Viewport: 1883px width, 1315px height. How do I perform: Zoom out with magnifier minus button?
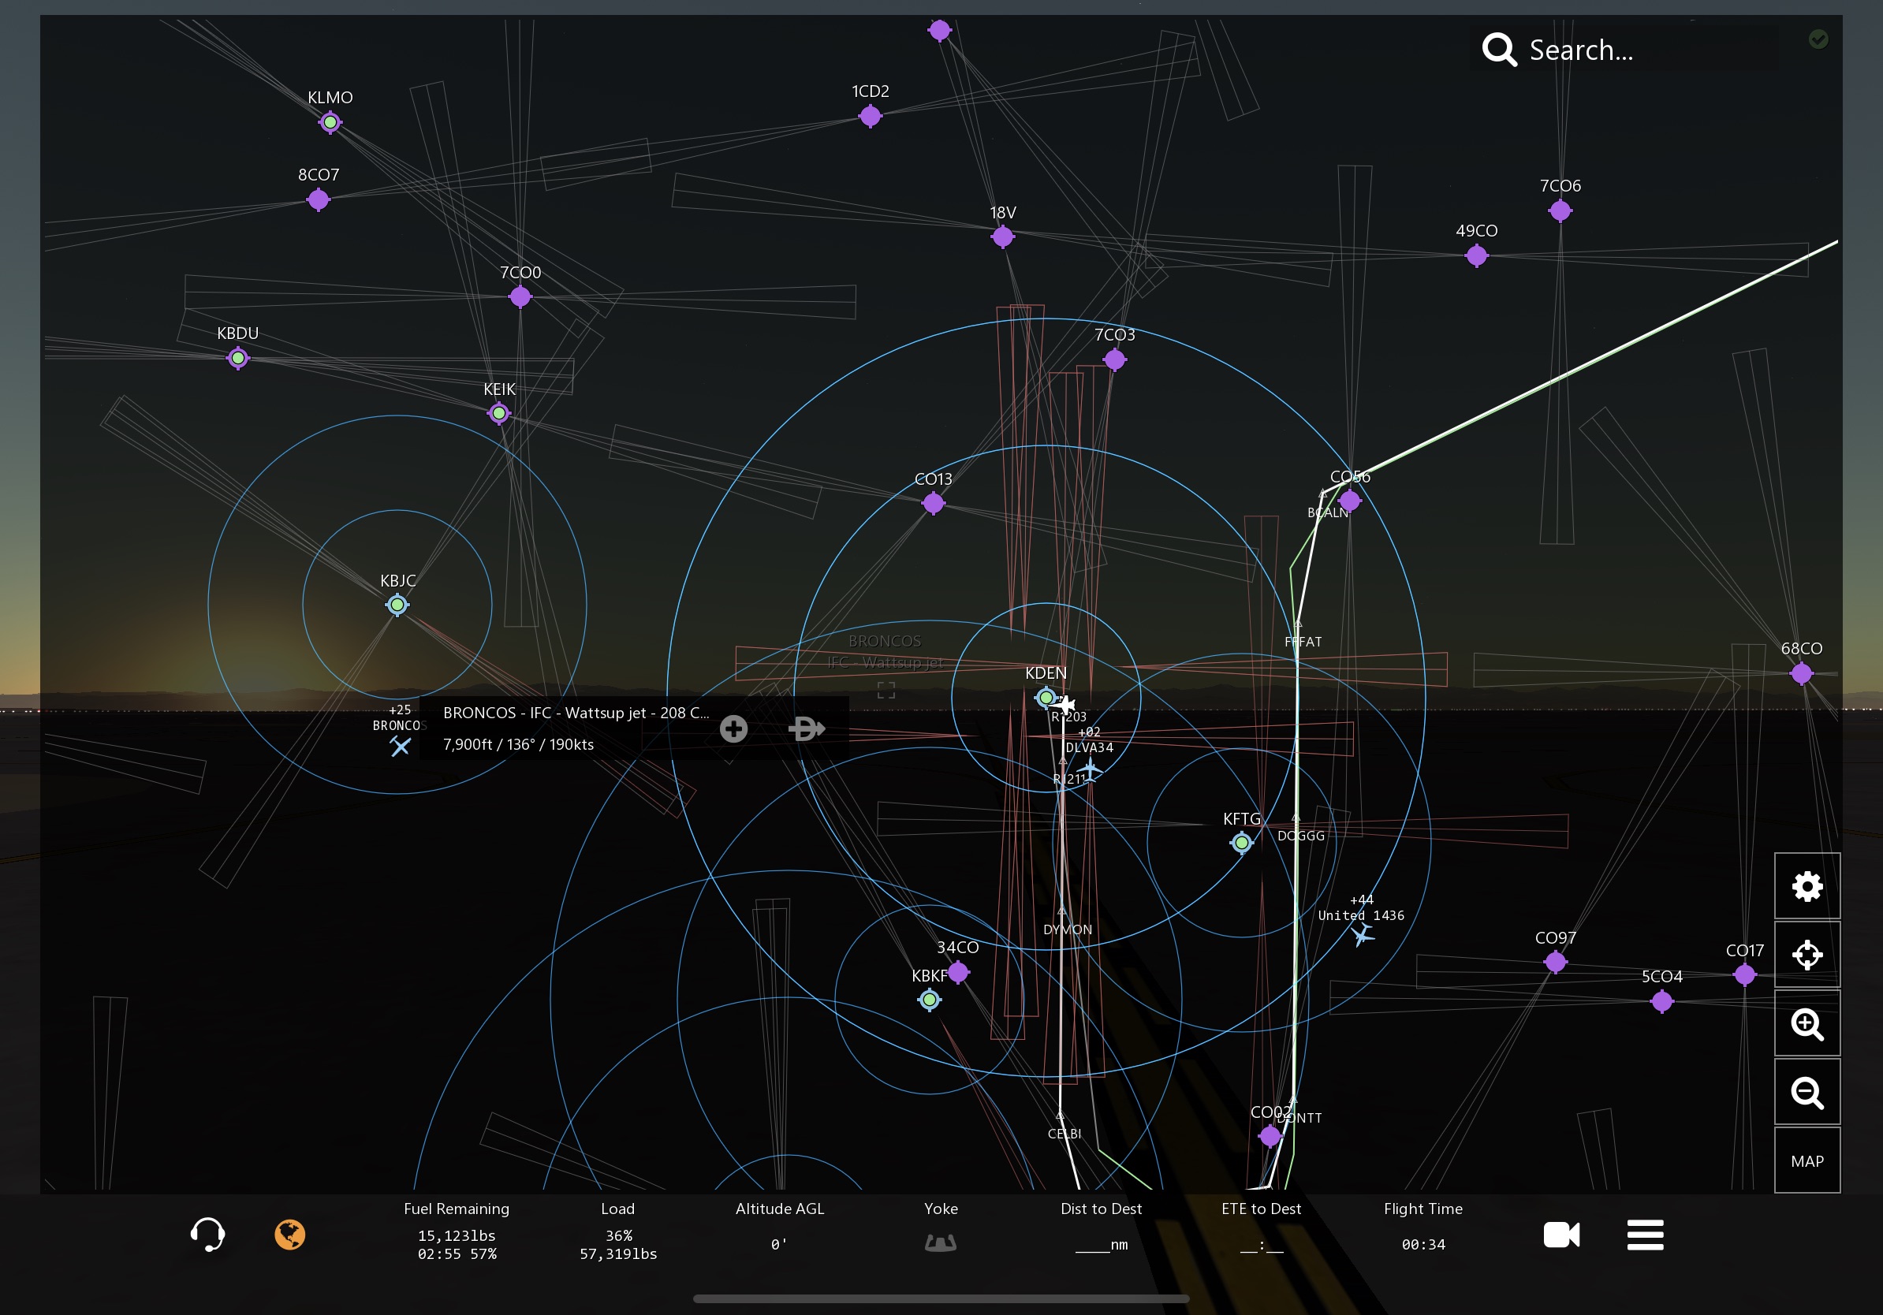1807,1092
